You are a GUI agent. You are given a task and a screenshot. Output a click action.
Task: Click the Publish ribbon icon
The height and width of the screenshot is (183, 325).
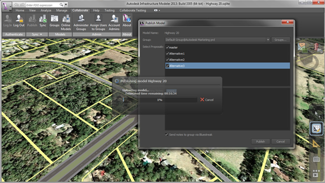[x=32, y=21]
